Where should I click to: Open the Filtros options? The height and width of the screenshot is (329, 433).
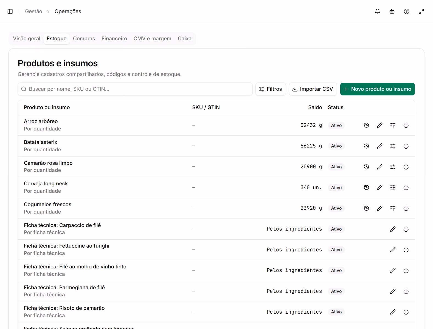(x=271, y=89)
